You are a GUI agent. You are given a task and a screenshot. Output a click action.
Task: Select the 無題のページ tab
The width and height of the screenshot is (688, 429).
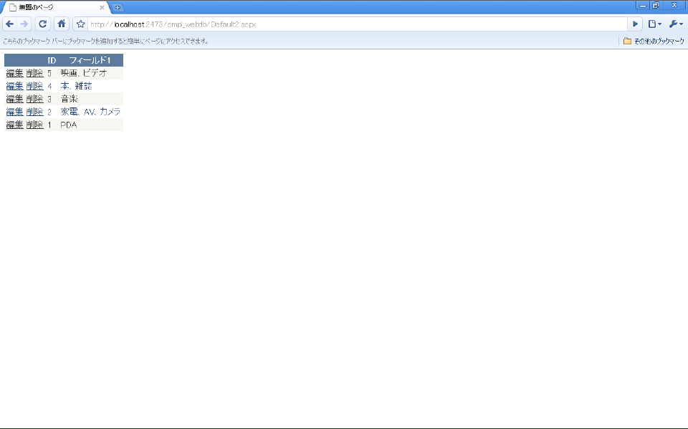tap(54, 7)
